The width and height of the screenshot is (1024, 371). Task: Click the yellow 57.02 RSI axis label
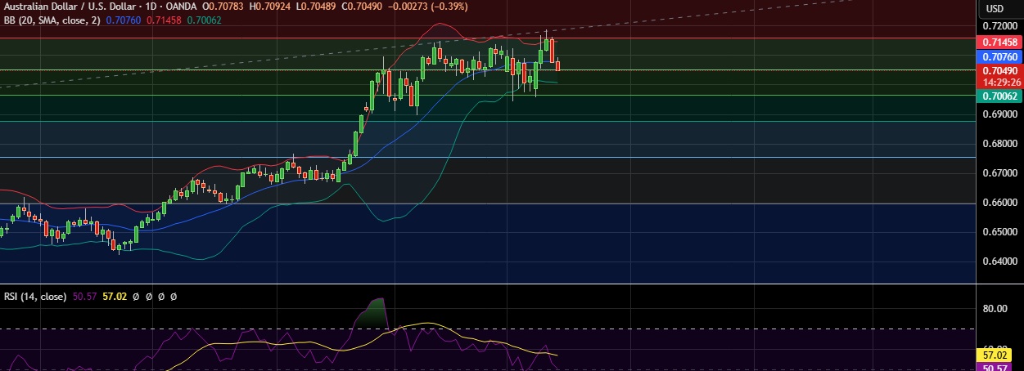tap(995, 355)
